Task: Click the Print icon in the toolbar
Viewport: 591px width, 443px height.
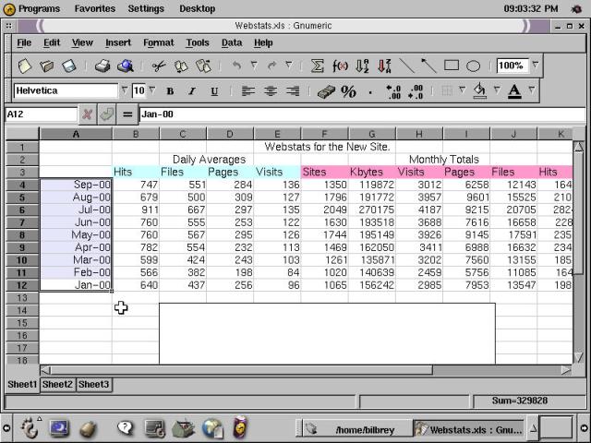Action: [x=102, y=66]
